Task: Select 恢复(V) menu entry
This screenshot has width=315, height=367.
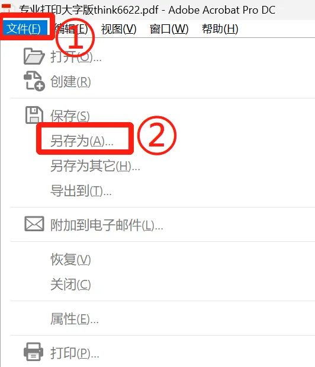Action: [70, 259]
